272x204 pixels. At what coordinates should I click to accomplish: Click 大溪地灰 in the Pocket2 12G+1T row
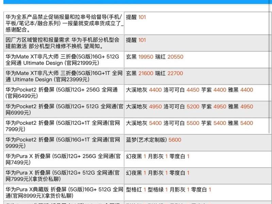point(137,123)
